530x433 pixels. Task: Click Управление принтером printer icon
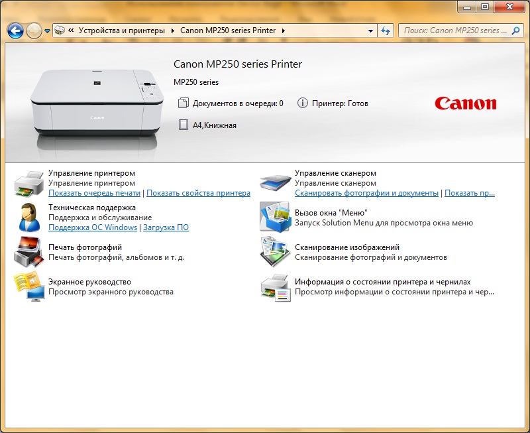29,184
